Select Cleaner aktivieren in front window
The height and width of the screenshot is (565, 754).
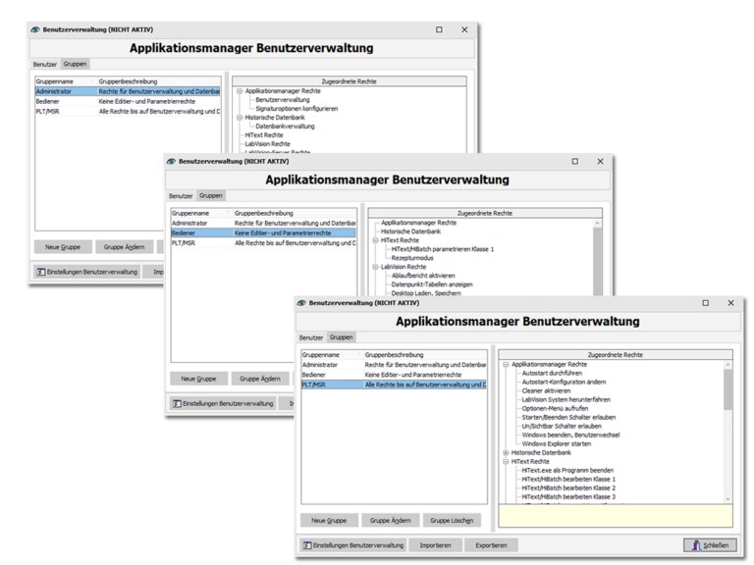pos(546,391)
